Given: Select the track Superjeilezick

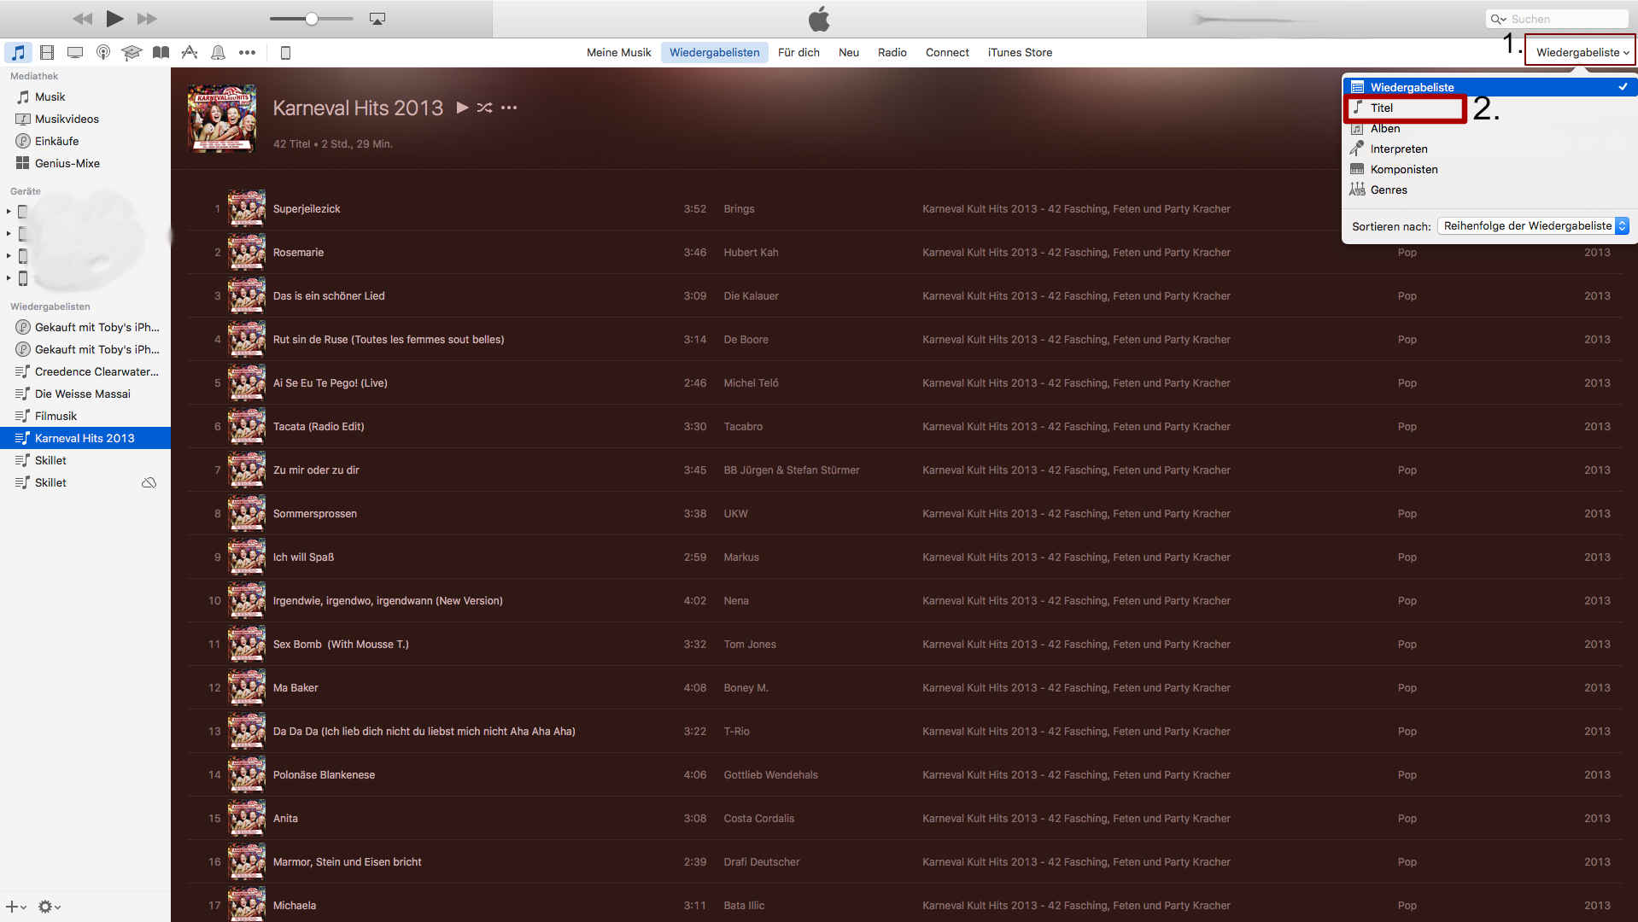Looking at the screenshot, I should [307, 208].
